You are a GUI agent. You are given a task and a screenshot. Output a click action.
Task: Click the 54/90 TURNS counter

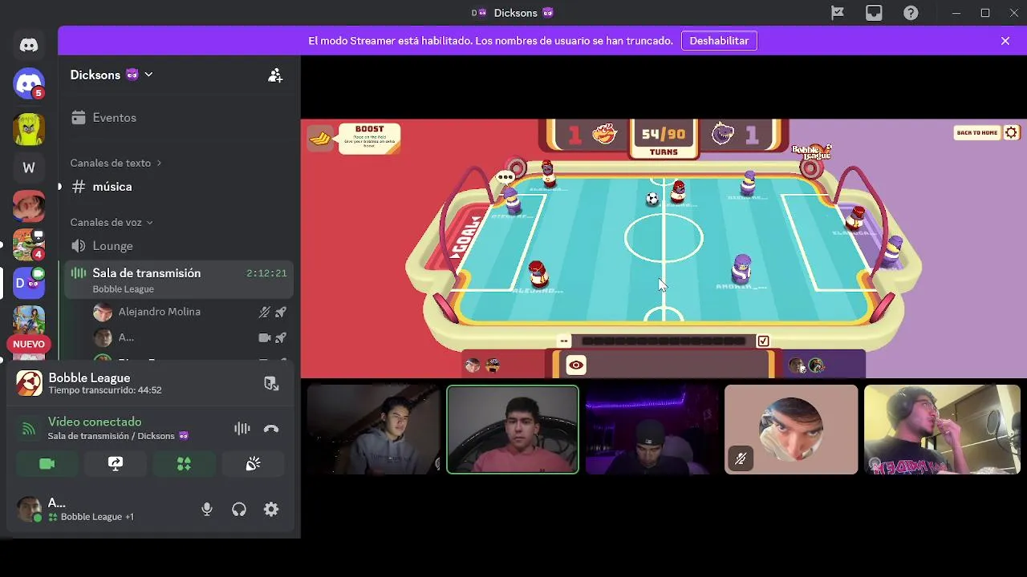coord(664,139)
